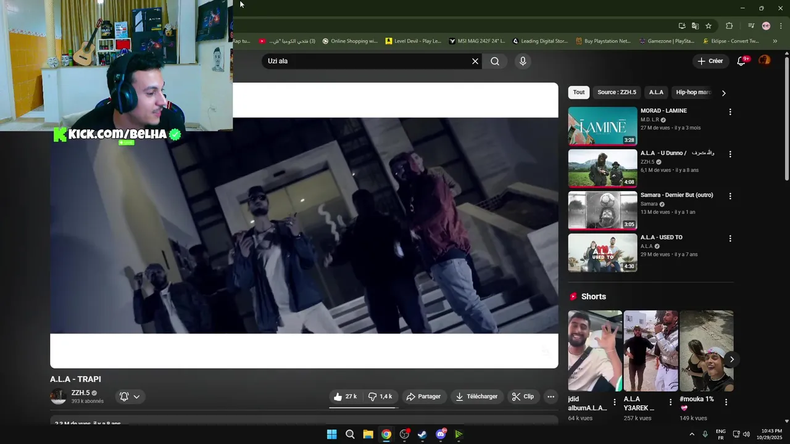790x444 pixels.
Task: Click the ZZH.5 channel name
Action: (80, 393)
